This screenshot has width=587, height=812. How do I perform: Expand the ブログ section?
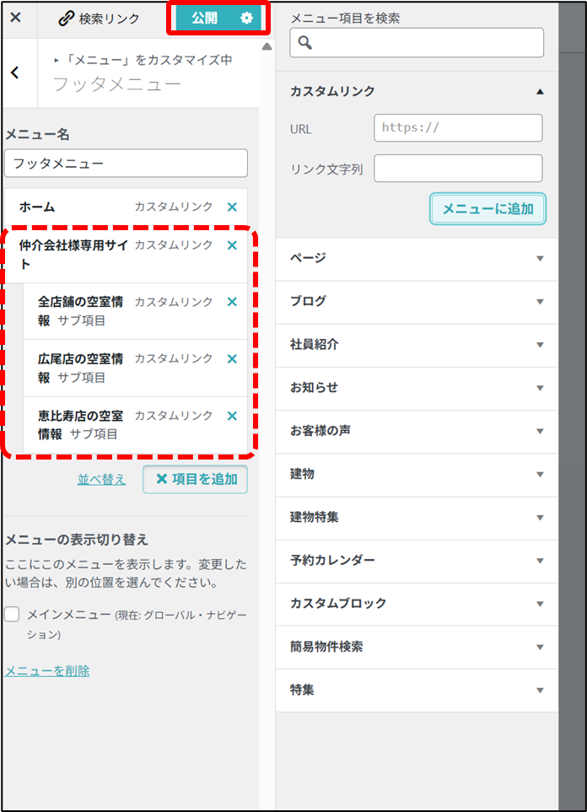tap(540, 302)
